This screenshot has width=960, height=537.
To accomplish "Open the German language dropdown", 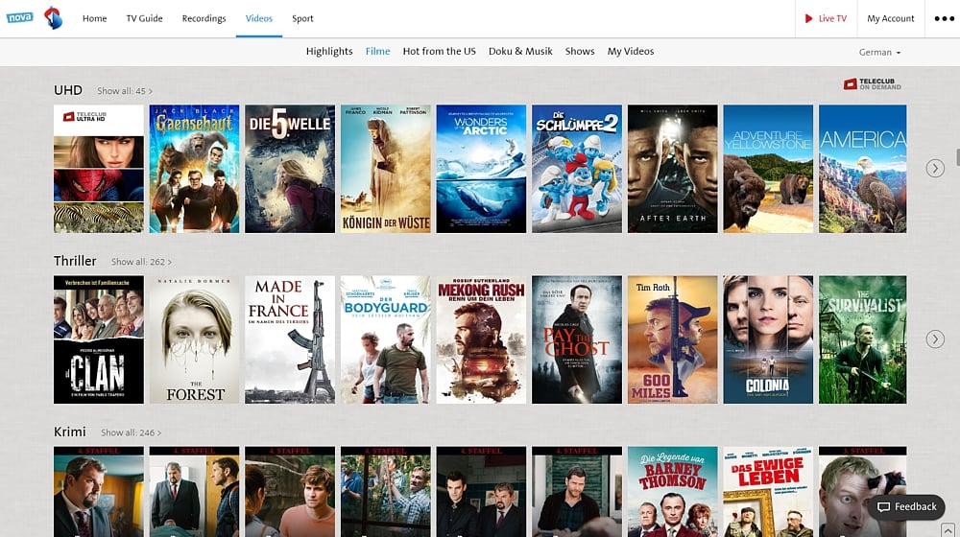I will [x=879, y=52].
